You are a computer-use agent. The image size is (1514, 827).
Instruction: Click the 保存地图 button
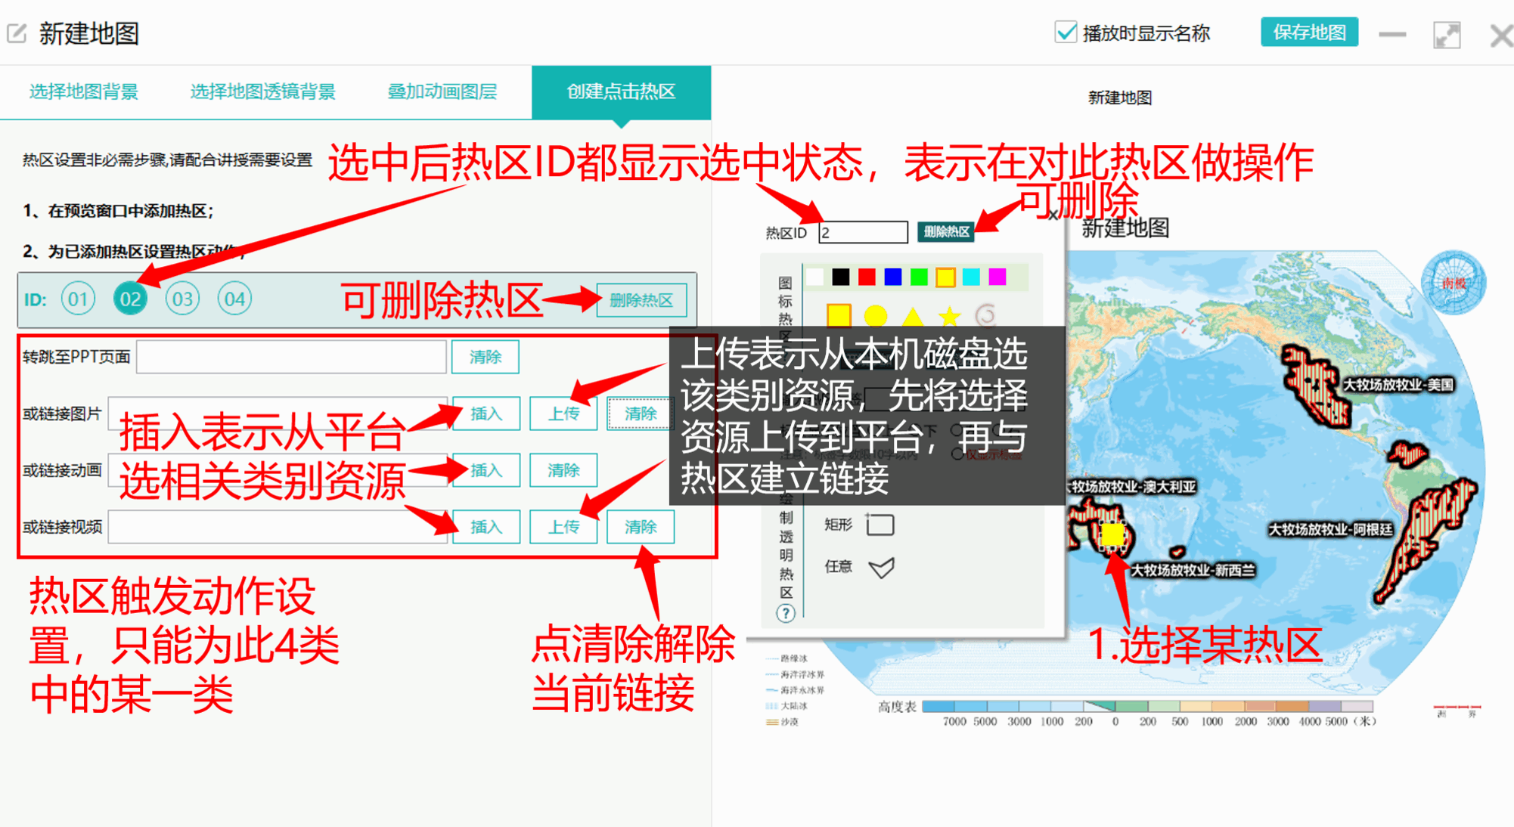click(x=1308, y=33)
